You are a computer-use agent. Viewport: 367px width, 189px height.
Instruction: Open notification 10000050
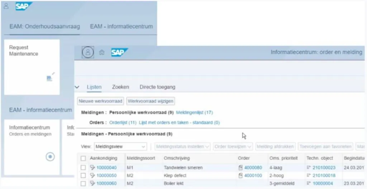[106, 175]
